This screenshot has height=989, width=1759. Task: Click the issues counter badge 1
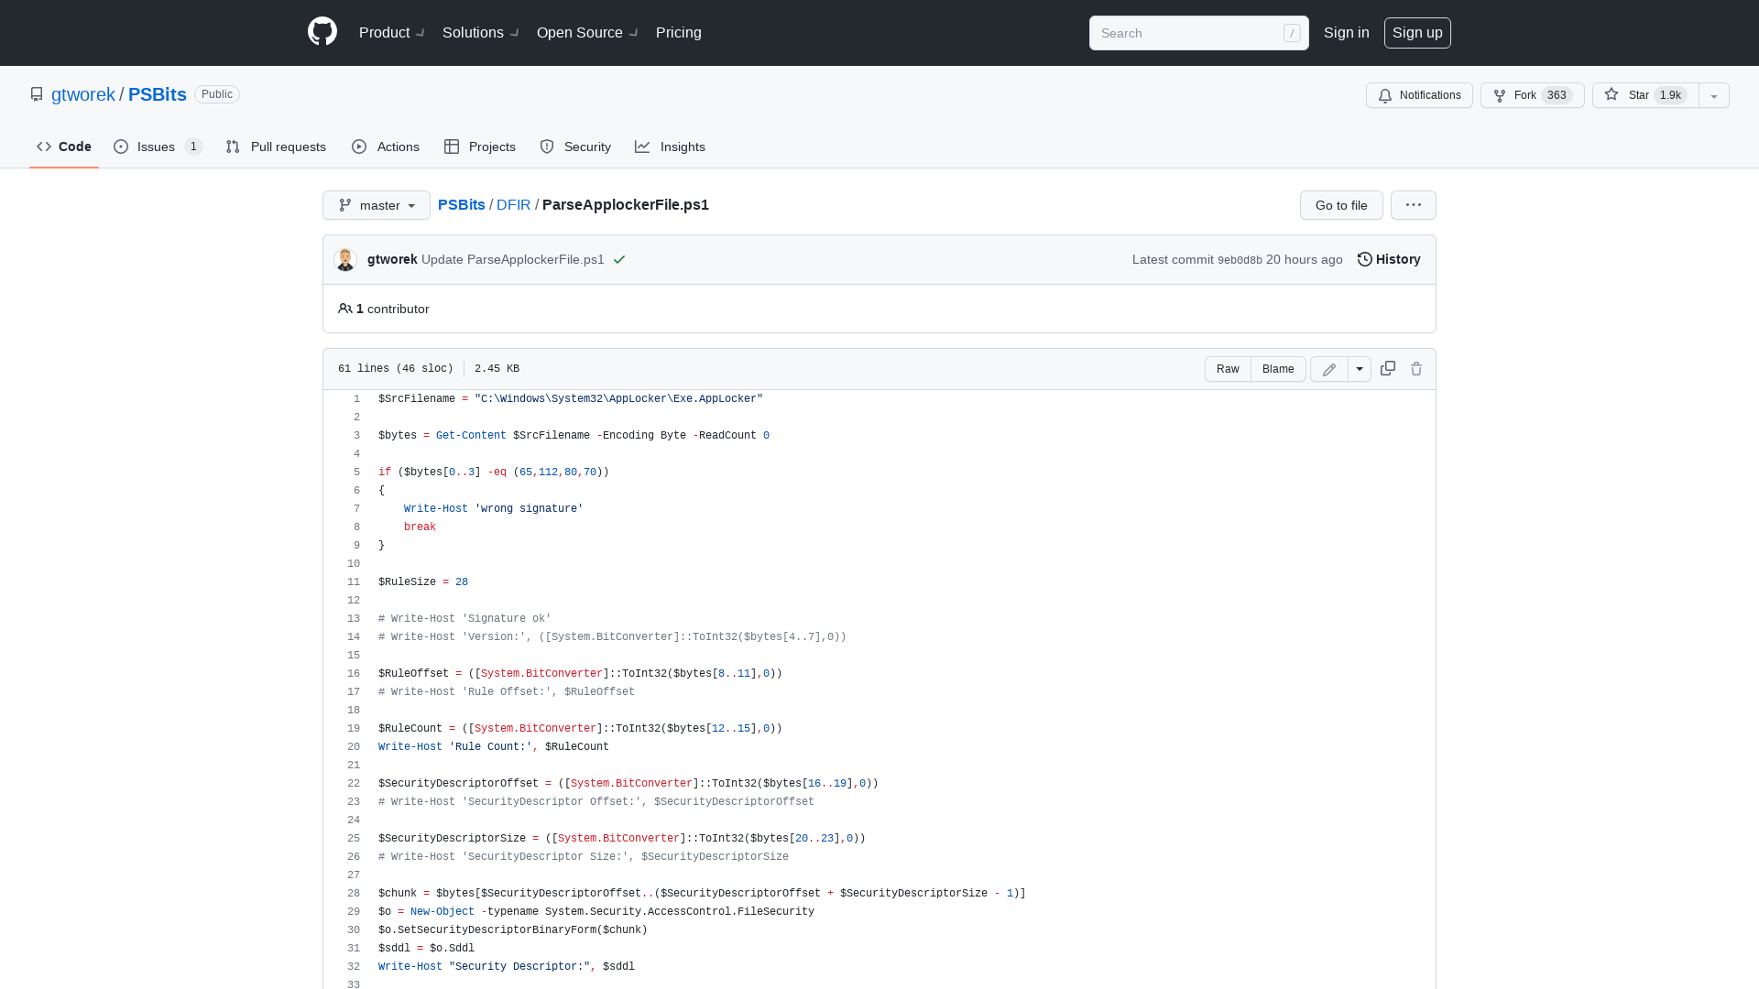click(193, 147)
